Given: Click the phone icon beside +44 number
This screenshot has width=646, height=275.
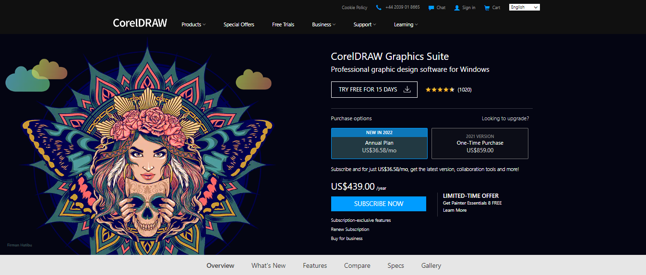Looking at the screenshot, I should [379, 8].
